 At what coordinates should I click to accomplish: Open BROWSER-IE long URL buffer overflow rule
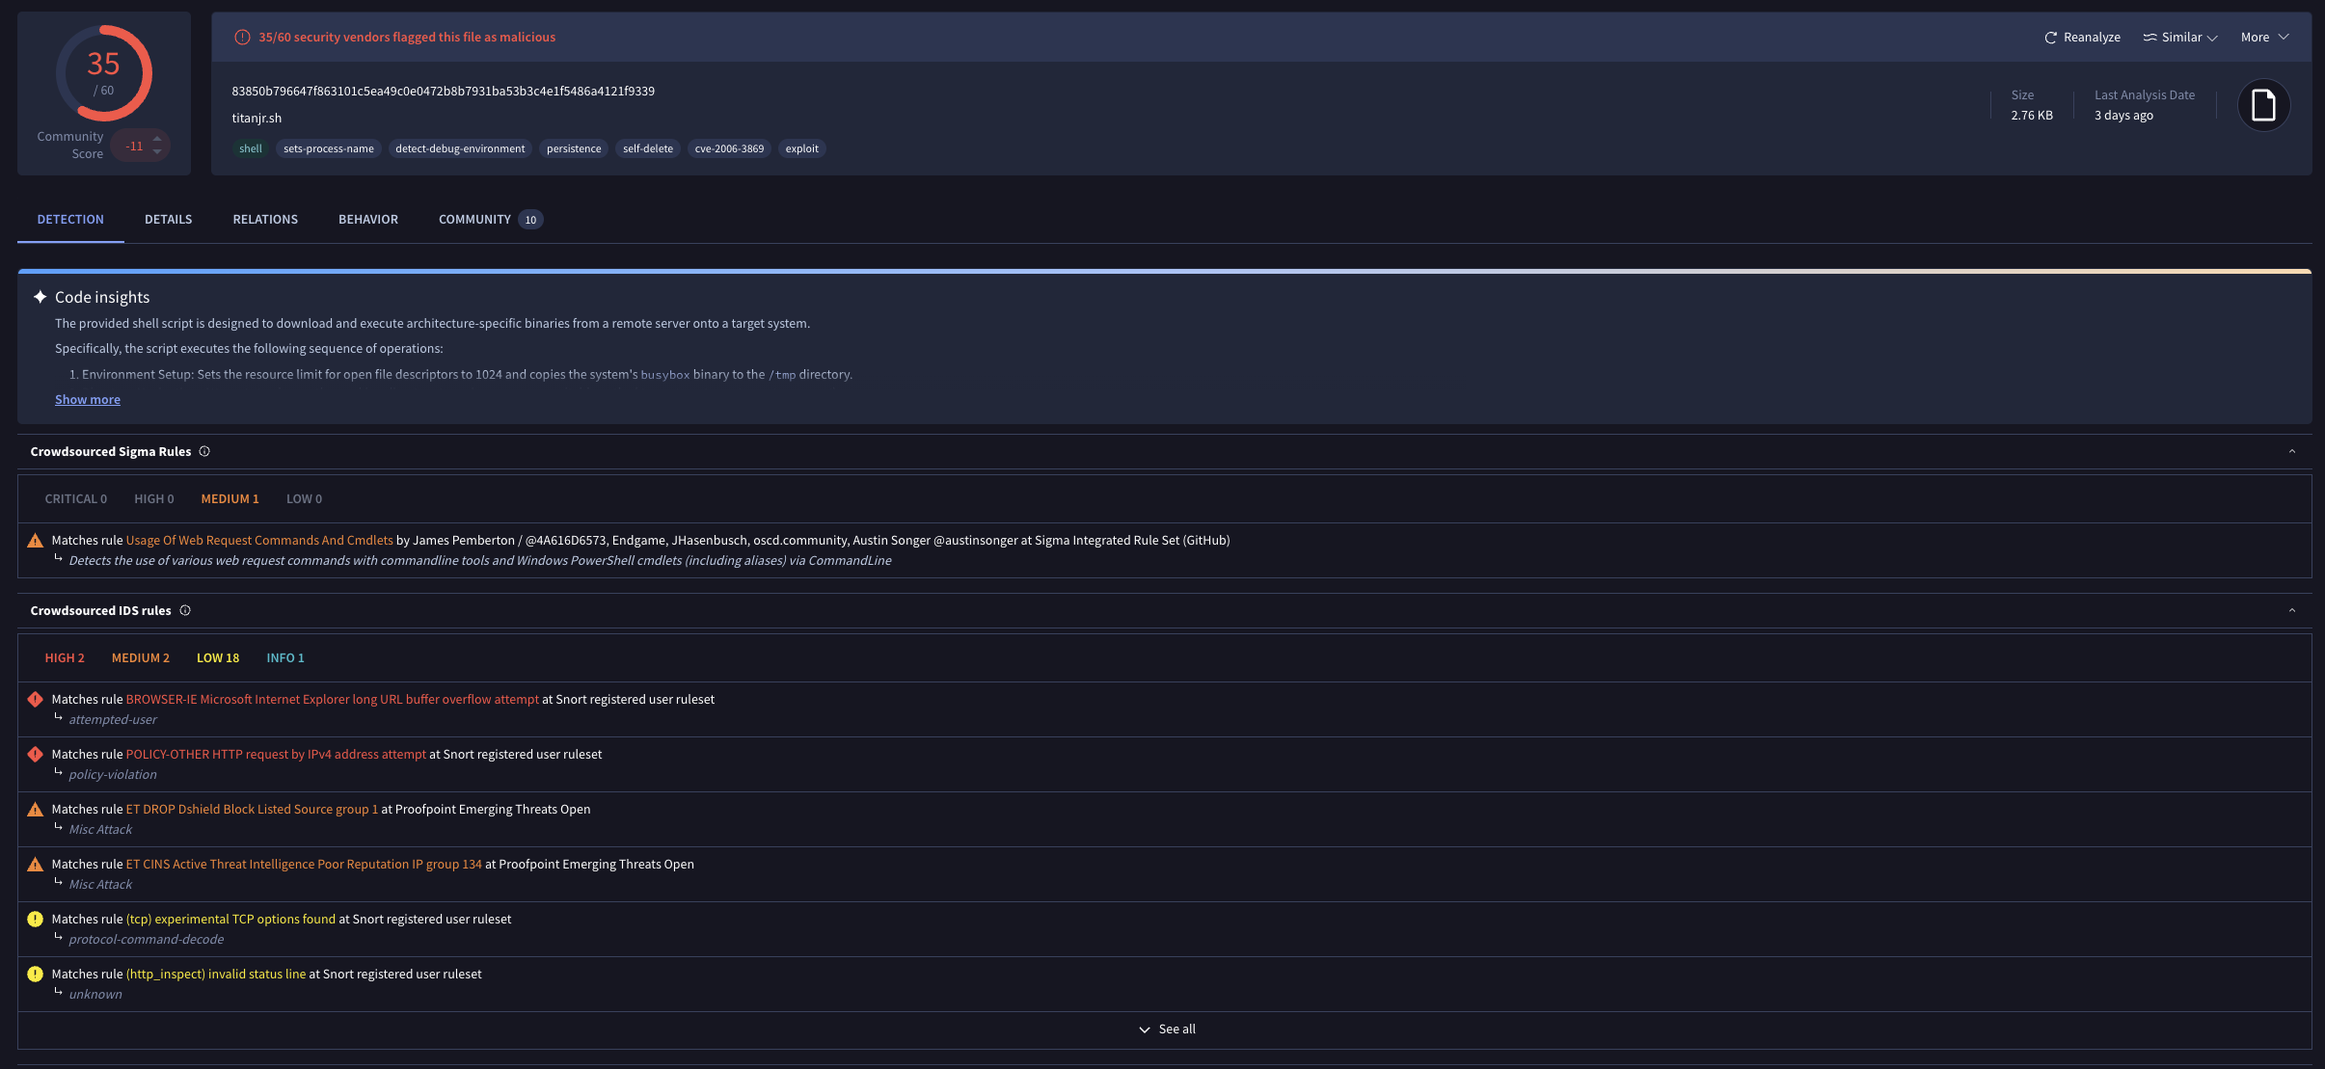pyautogui.click(x=333, y=700)
